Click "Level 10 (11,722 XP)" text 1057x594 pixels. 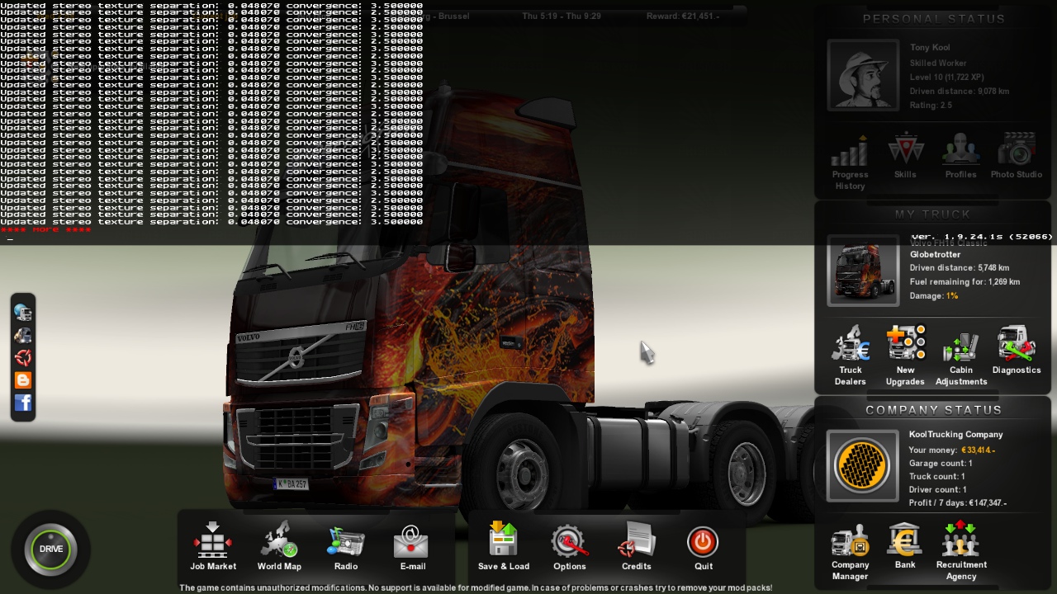947,77
